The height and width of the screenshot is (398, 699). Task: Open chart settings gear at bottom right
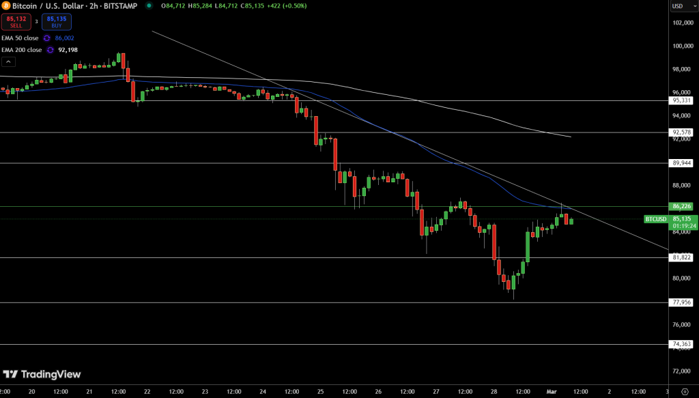pos(685,392)
